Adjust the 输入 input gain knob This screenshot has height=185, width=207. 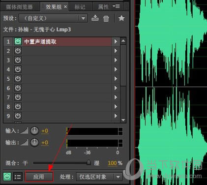[x=34, y=131]
